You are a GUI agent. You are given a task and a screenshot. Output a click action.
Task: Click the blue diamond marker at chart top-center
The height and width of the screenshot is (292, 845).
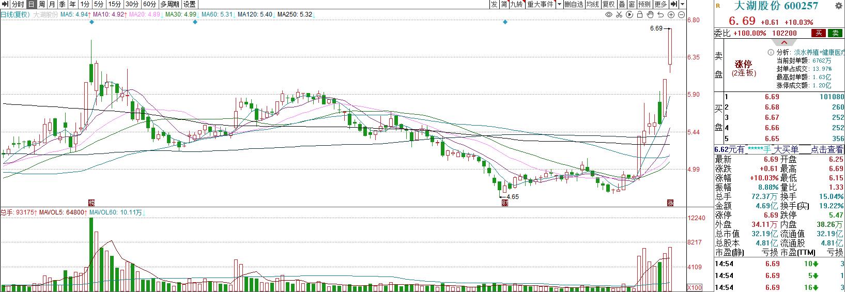(x=505, y=22)
